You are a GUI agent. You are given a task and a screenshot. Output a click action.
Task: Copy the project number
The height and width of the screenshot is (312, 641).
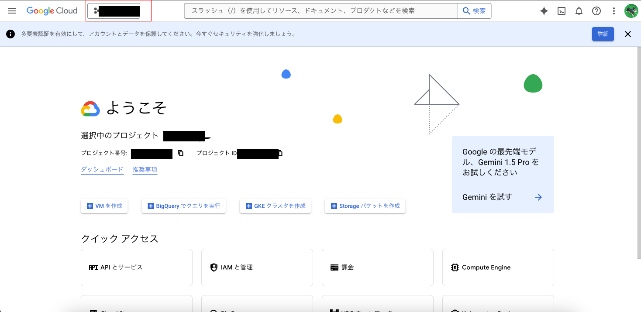coord(180,153)
